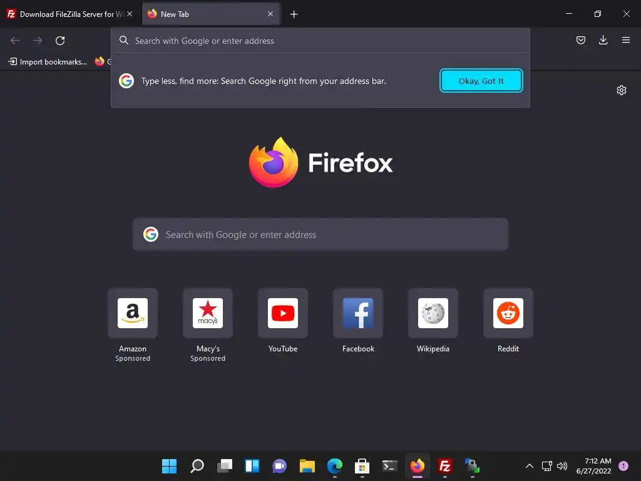Viewport: 641px width, 481px height.
Task: Open File Explorer from taskbar
Action: click(x=307, y=466)
